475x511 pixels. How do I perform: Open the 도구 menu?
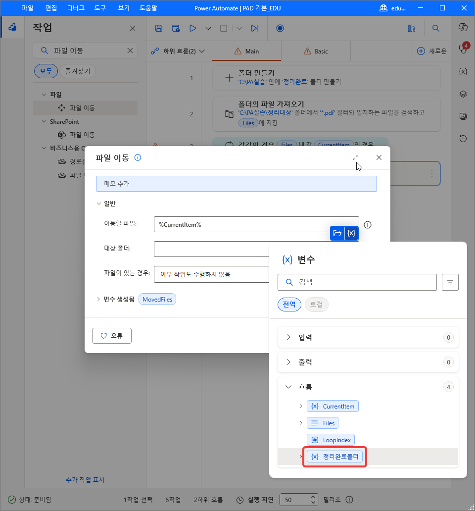(100, 8)
